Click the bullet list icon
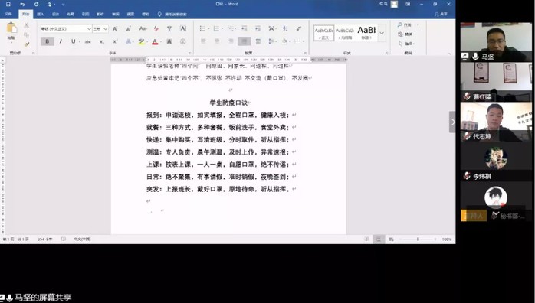This screenshot has width=535, height=303. pyautogui.click(x=202, y=28)
